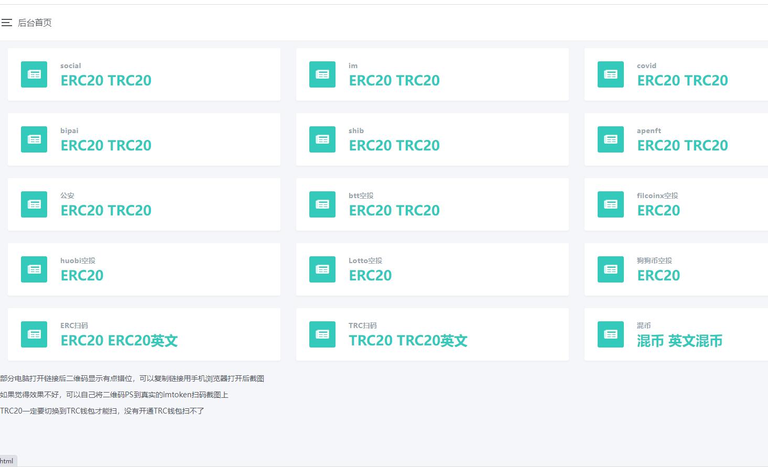This screenshot has width=768, height=467.
Task: Click the small TRC扫码 label
Action: click(x=363, y=325)
